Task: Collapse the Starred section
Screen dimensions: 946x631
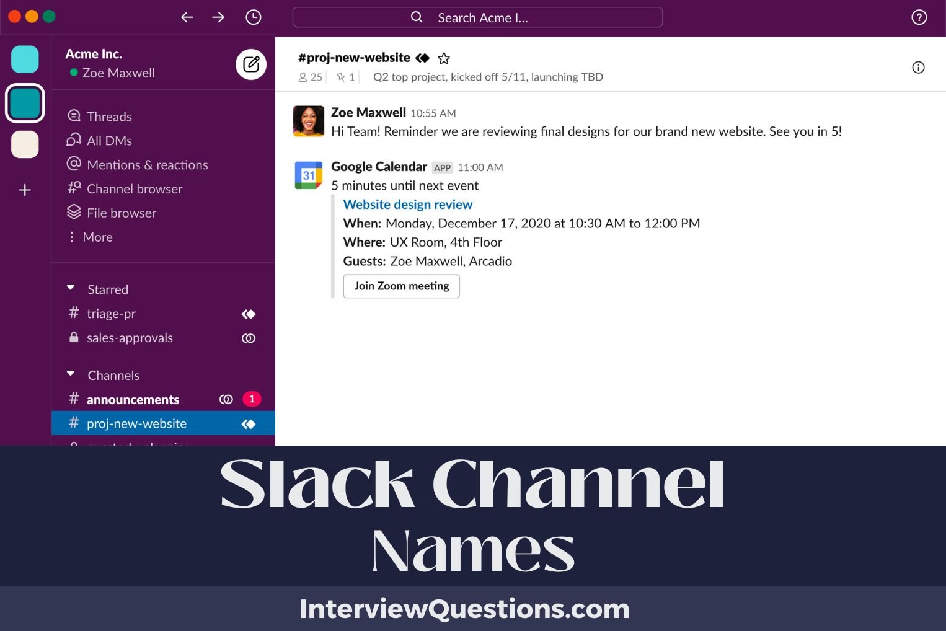Action: pyautogui.click(x=71, y=288)
